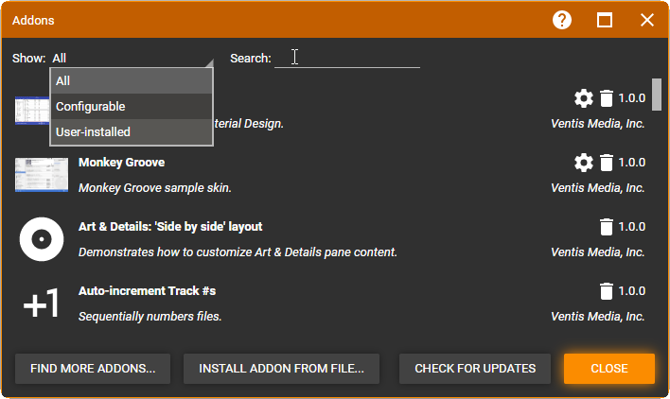
Task: Open the help question mark icon
Action: click(x=562, y=20)
